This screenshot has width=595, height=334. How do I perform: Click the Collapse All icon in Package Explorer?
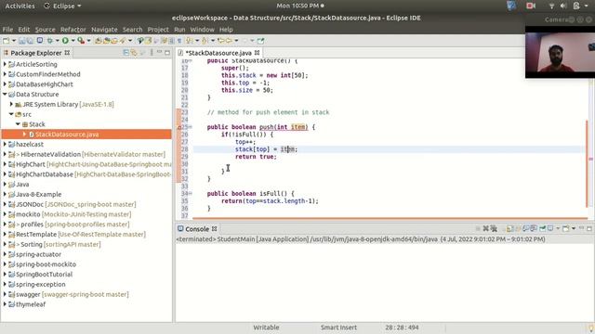pos(126,53)
